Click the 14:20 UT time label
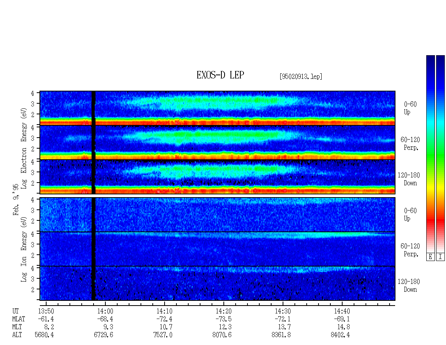 pos(223,311)
